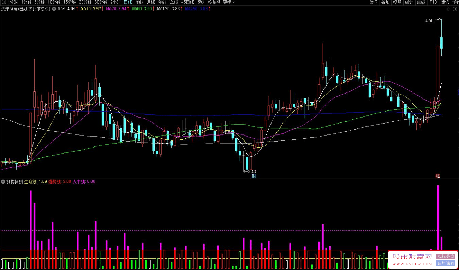This screenshot has width=459, height=270.
Task: Click the 标记 button
Action: (445, 2)
